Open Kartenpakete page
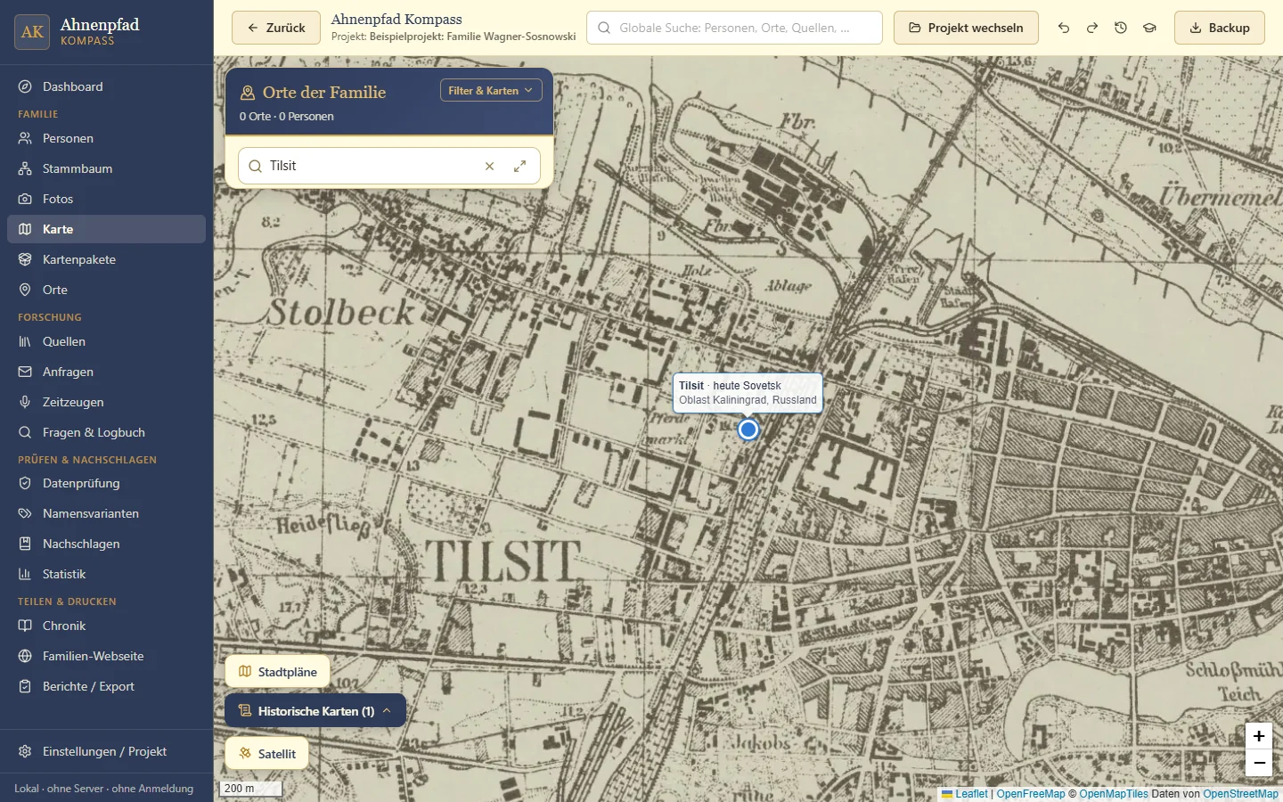Viewport: 1283px width, 802px height. [106, 259]
